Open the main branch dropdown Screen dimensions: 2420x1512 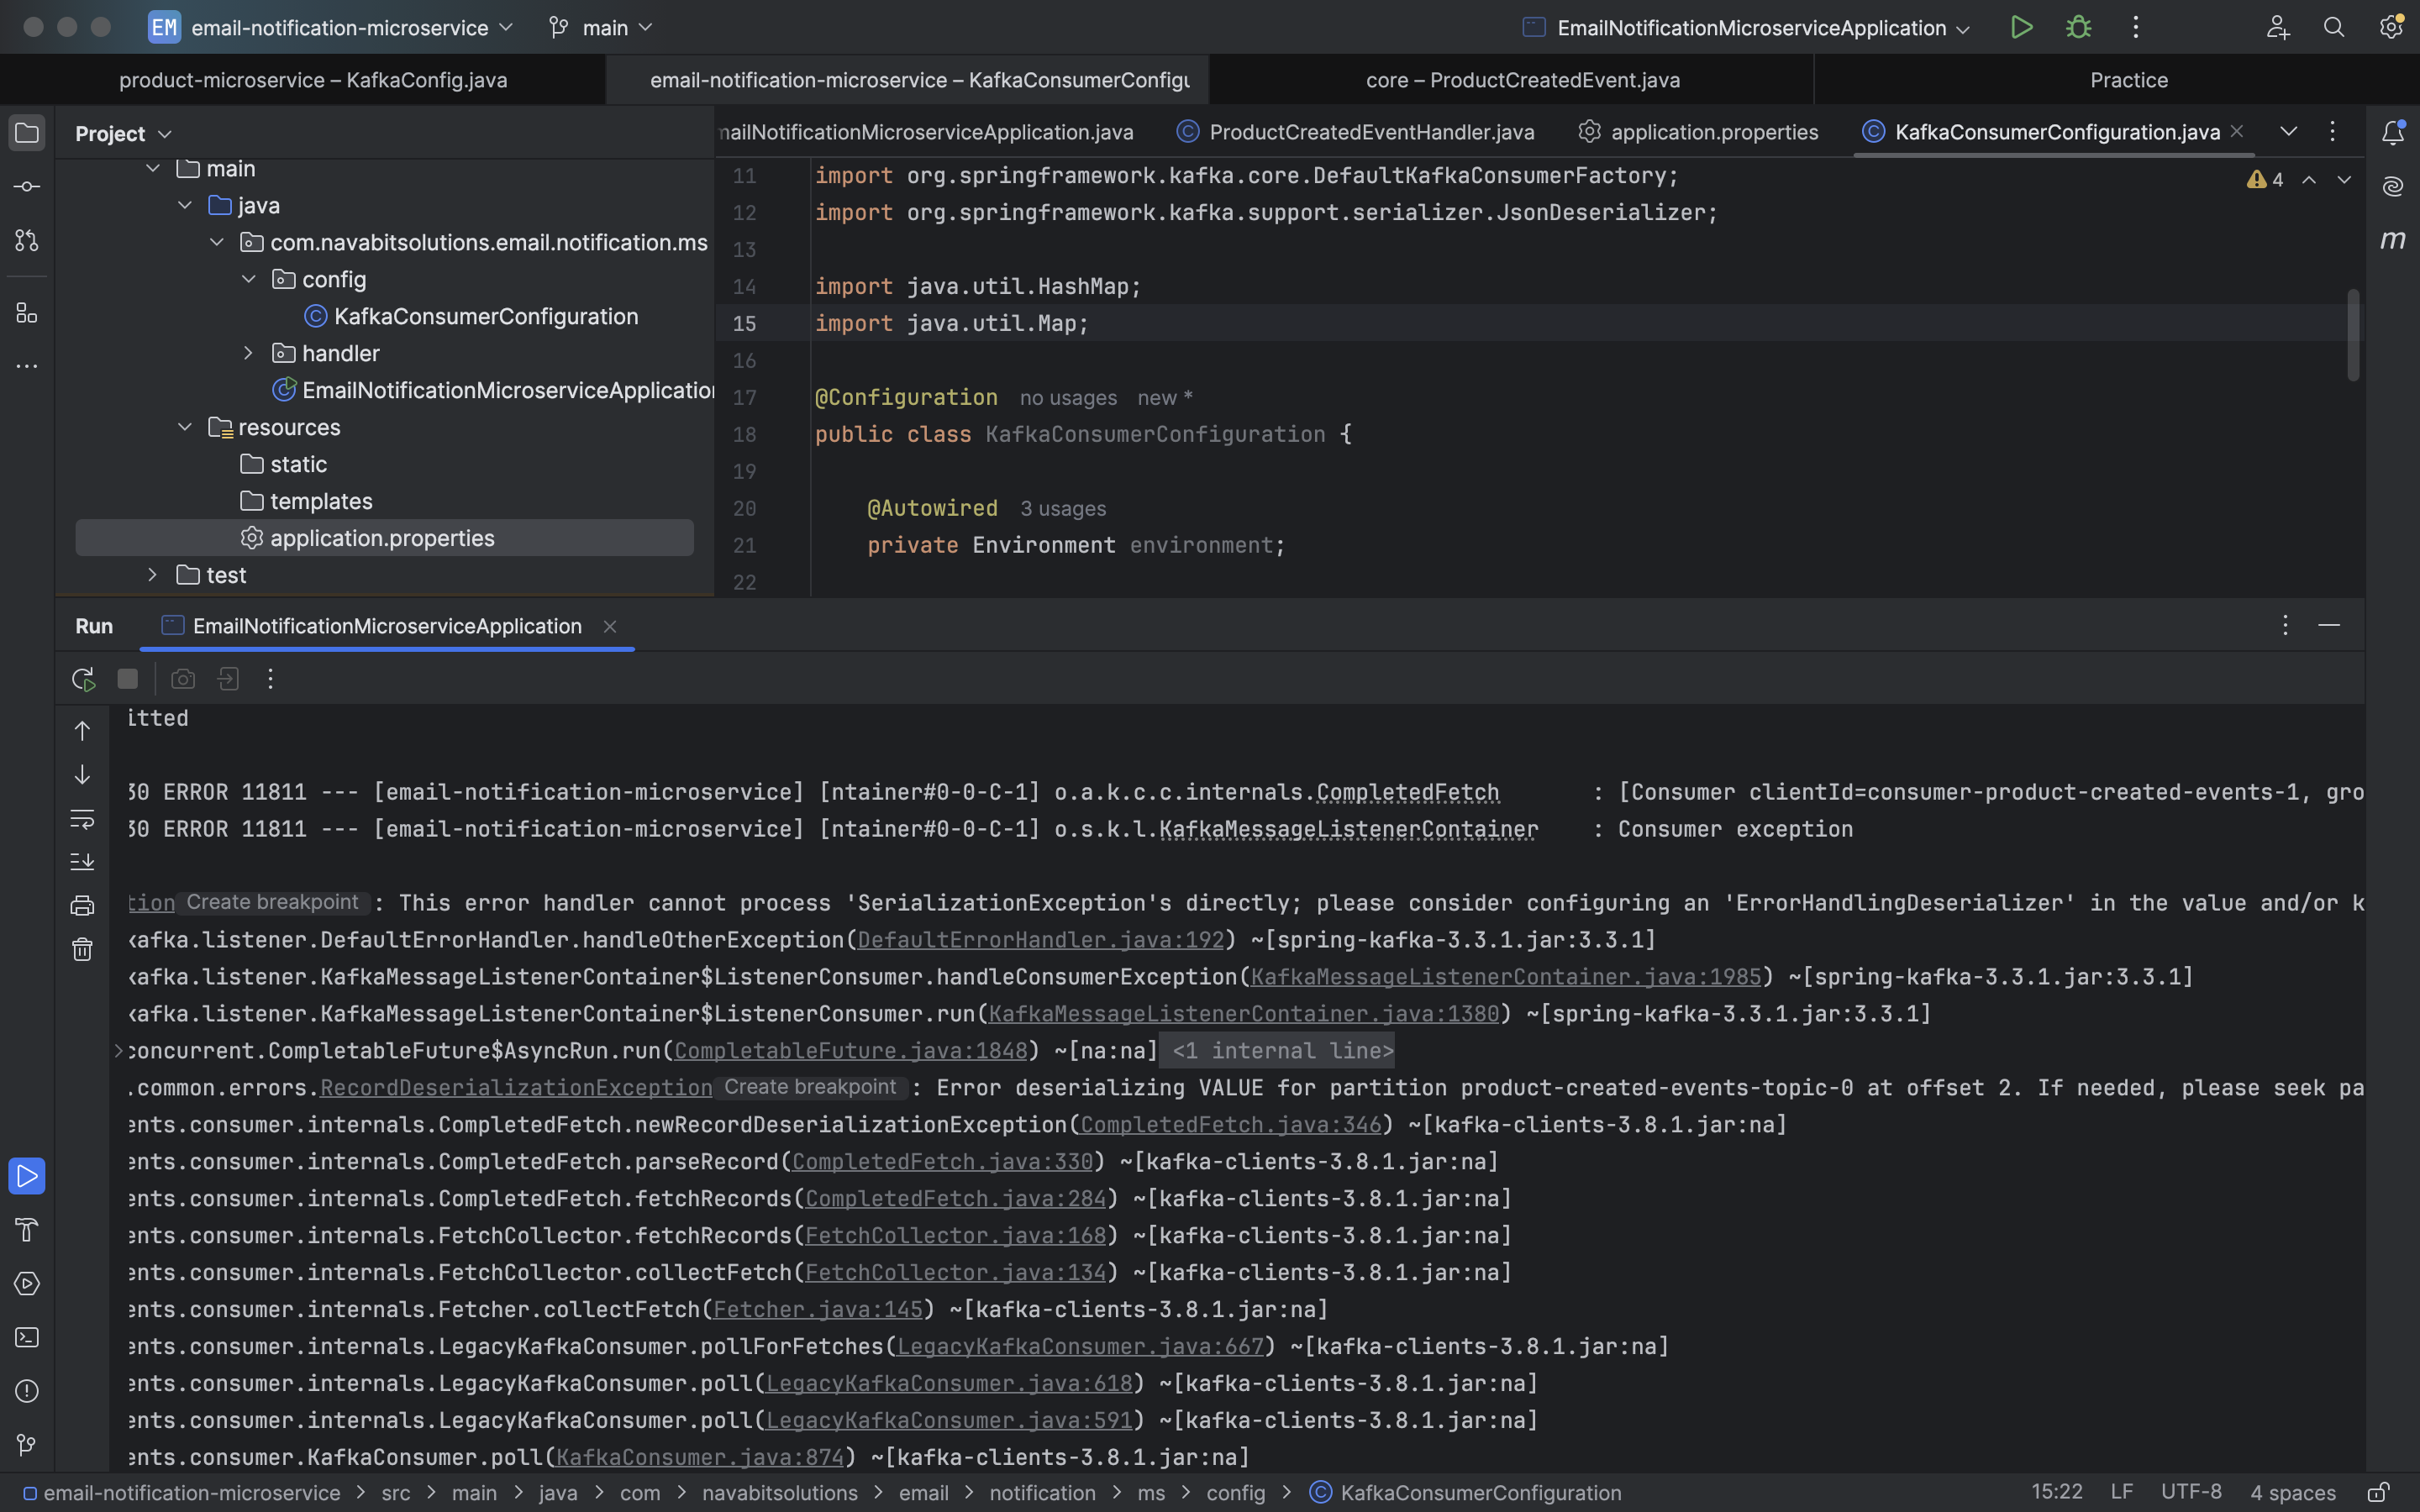(603, 27)
